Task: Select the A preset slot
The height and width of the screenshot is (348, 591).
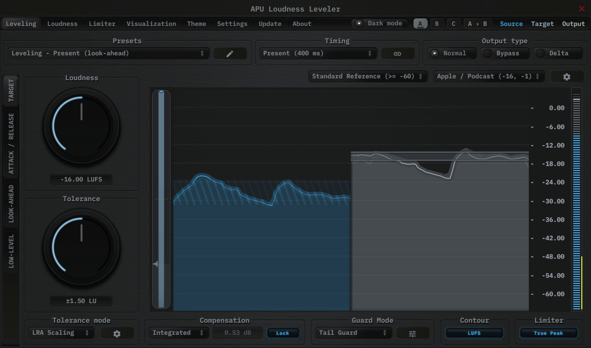Action: [420, 24]
